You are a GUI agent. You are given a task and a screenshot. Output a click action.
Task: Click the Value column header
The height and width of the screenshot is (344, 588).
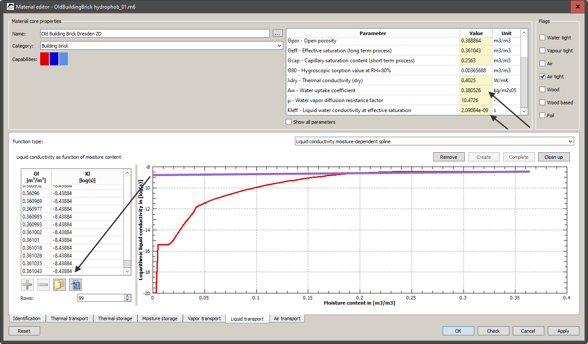click(x=476, y=33)
